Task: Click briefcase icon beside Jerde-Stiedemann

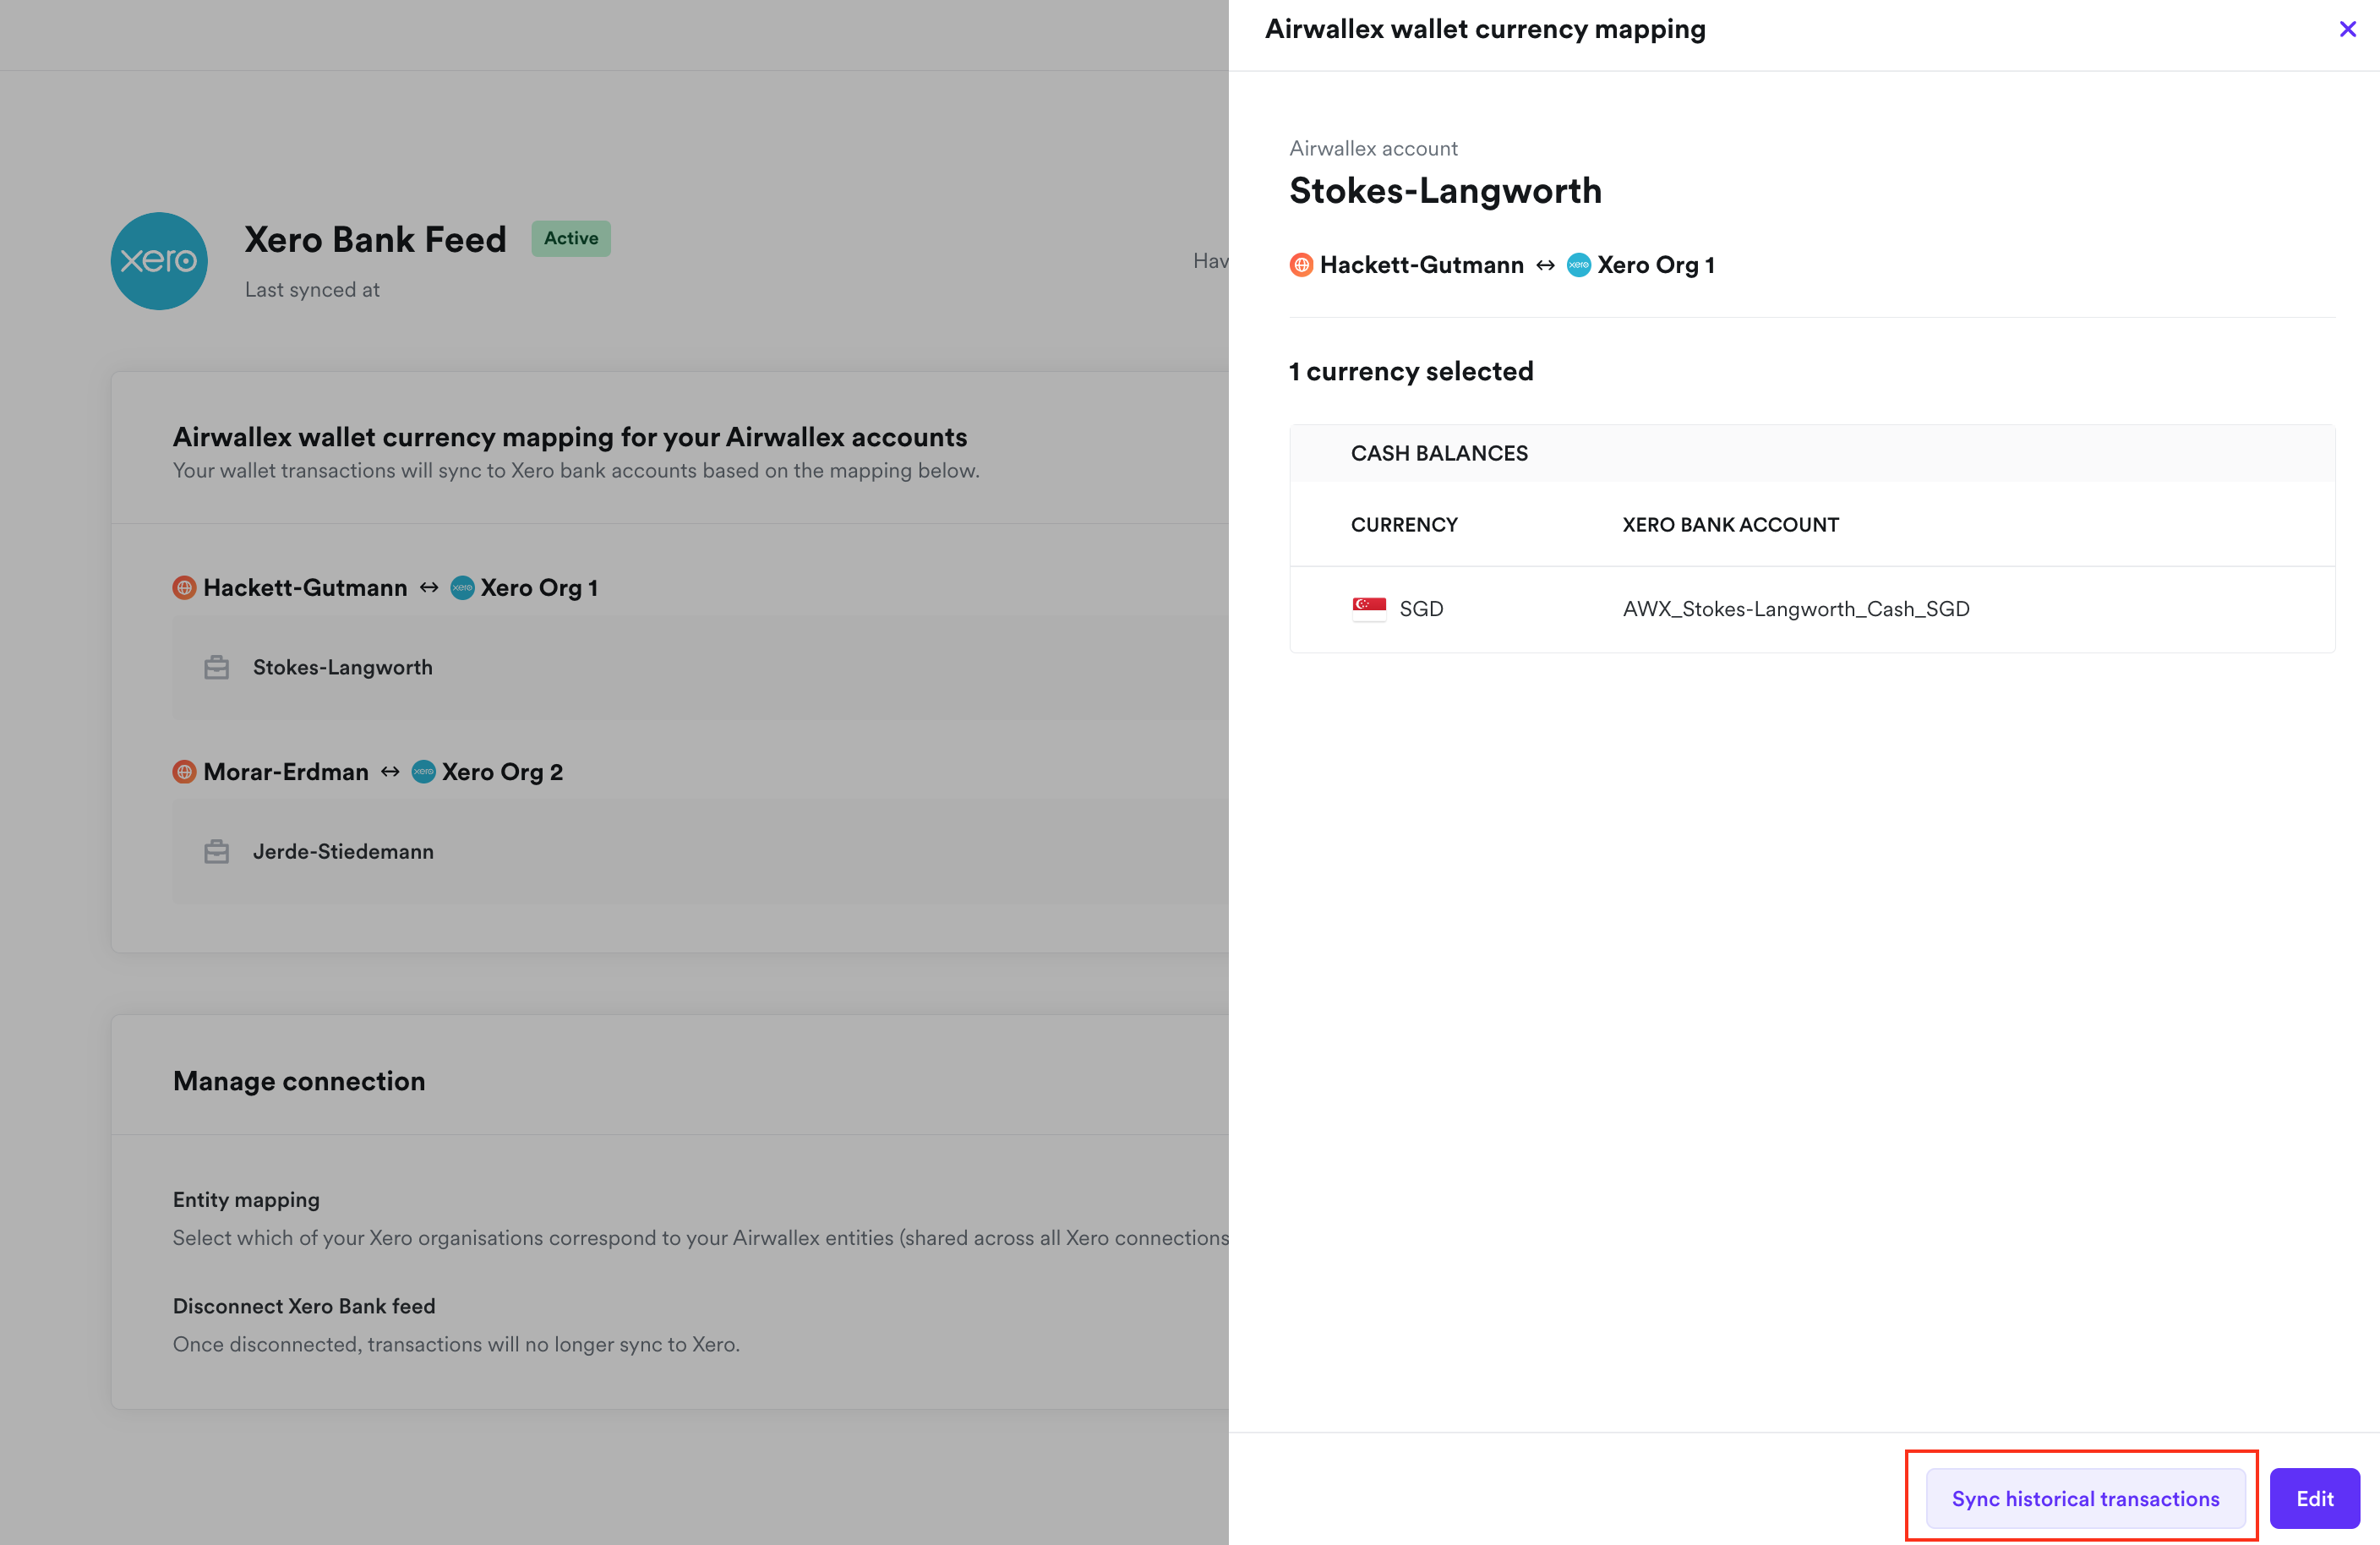Action: pos(216,851)
